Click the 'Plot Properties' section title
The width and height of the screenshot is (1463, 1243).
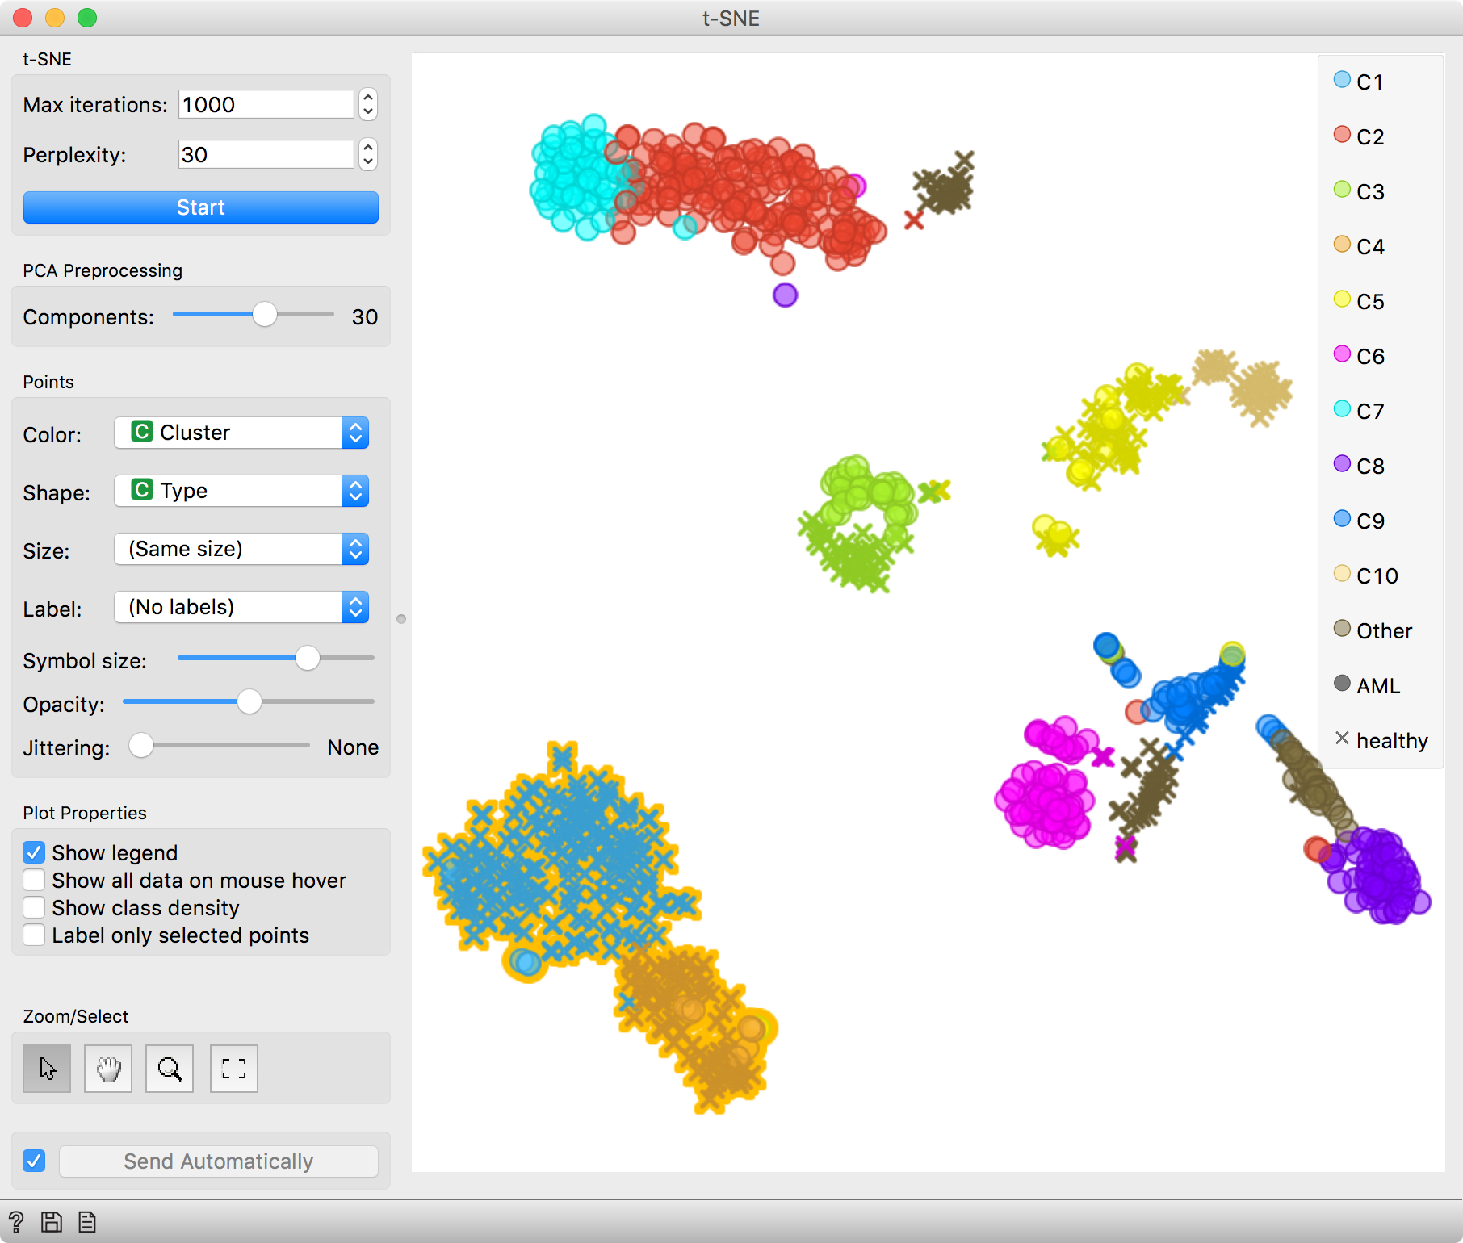point(85,813)
